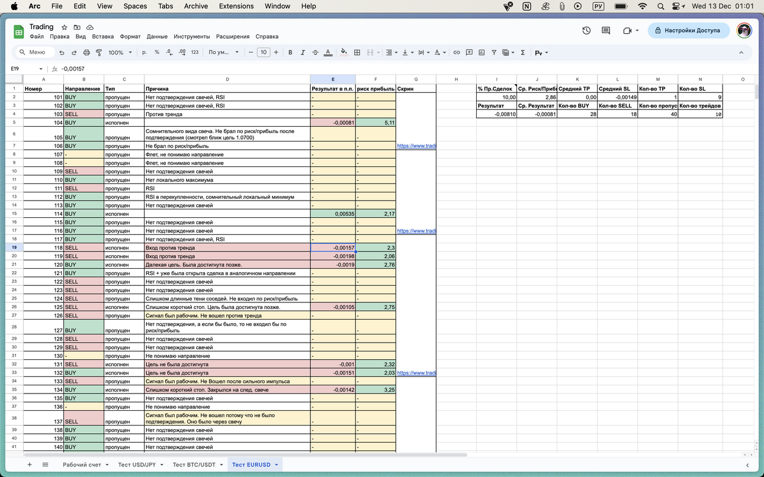Open the tradingview link in row 17
Viewport: 764px width, 477px height.
point(416,231)
